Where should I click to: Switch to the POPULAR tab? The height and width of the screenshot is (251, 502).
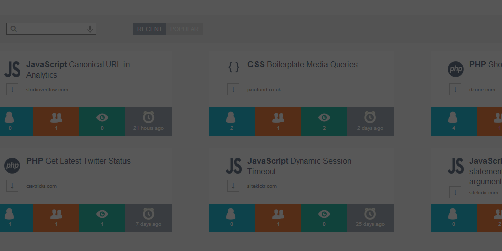184,29
